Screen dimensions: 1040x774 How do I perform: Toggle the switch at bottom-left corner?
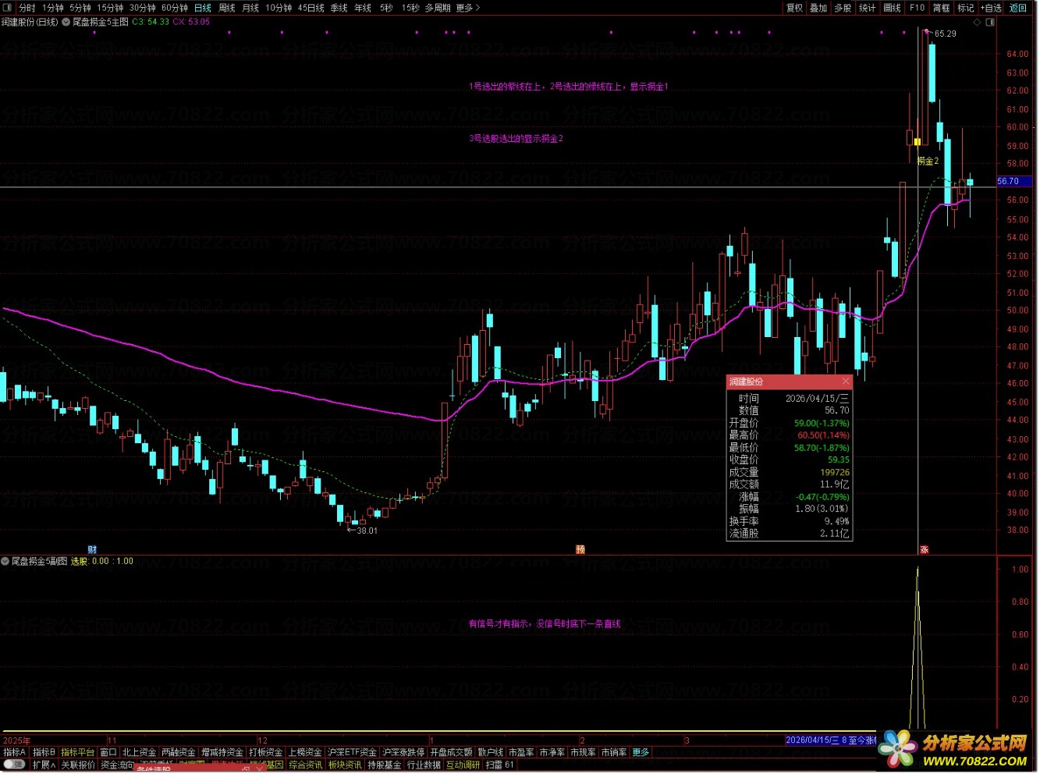14,765
